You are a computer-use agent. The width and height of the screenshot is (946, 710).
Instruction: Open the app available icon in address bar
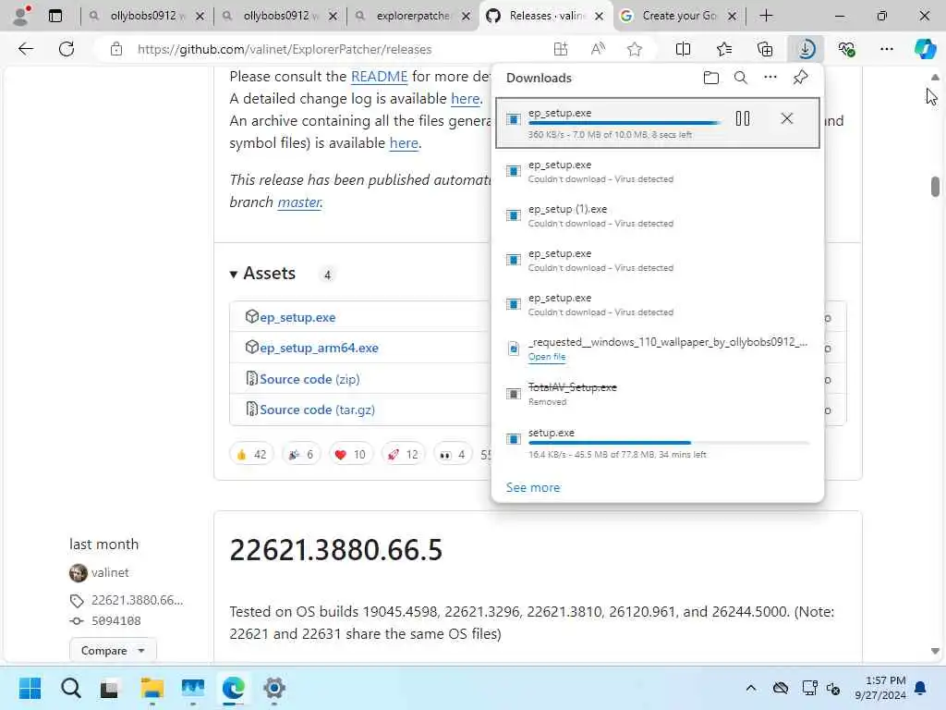tap(561, 49)
